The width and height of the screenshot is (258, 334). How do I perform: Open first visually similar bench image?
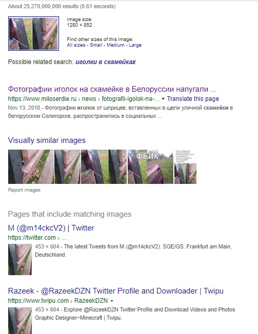click(x=31, y=167)
